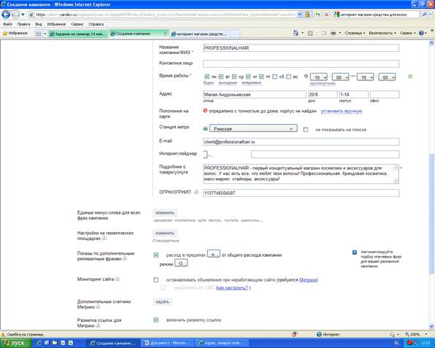Open the Quick Tabs grid icon
Image resolution: width=435 pixels, height=348 pixels.
(x=38, y=34)
